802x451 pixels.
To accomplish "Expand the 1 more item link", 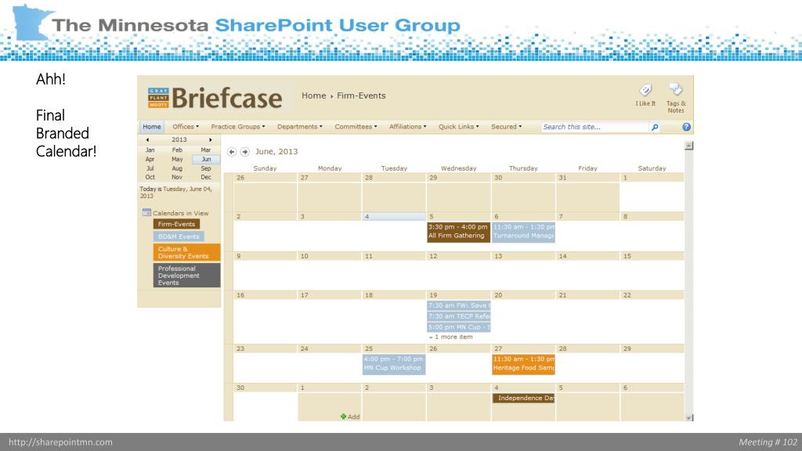I will [450, 337].
